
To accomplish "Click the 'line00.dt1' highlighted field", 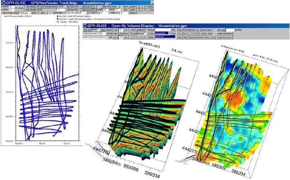I will pos(165,37).
